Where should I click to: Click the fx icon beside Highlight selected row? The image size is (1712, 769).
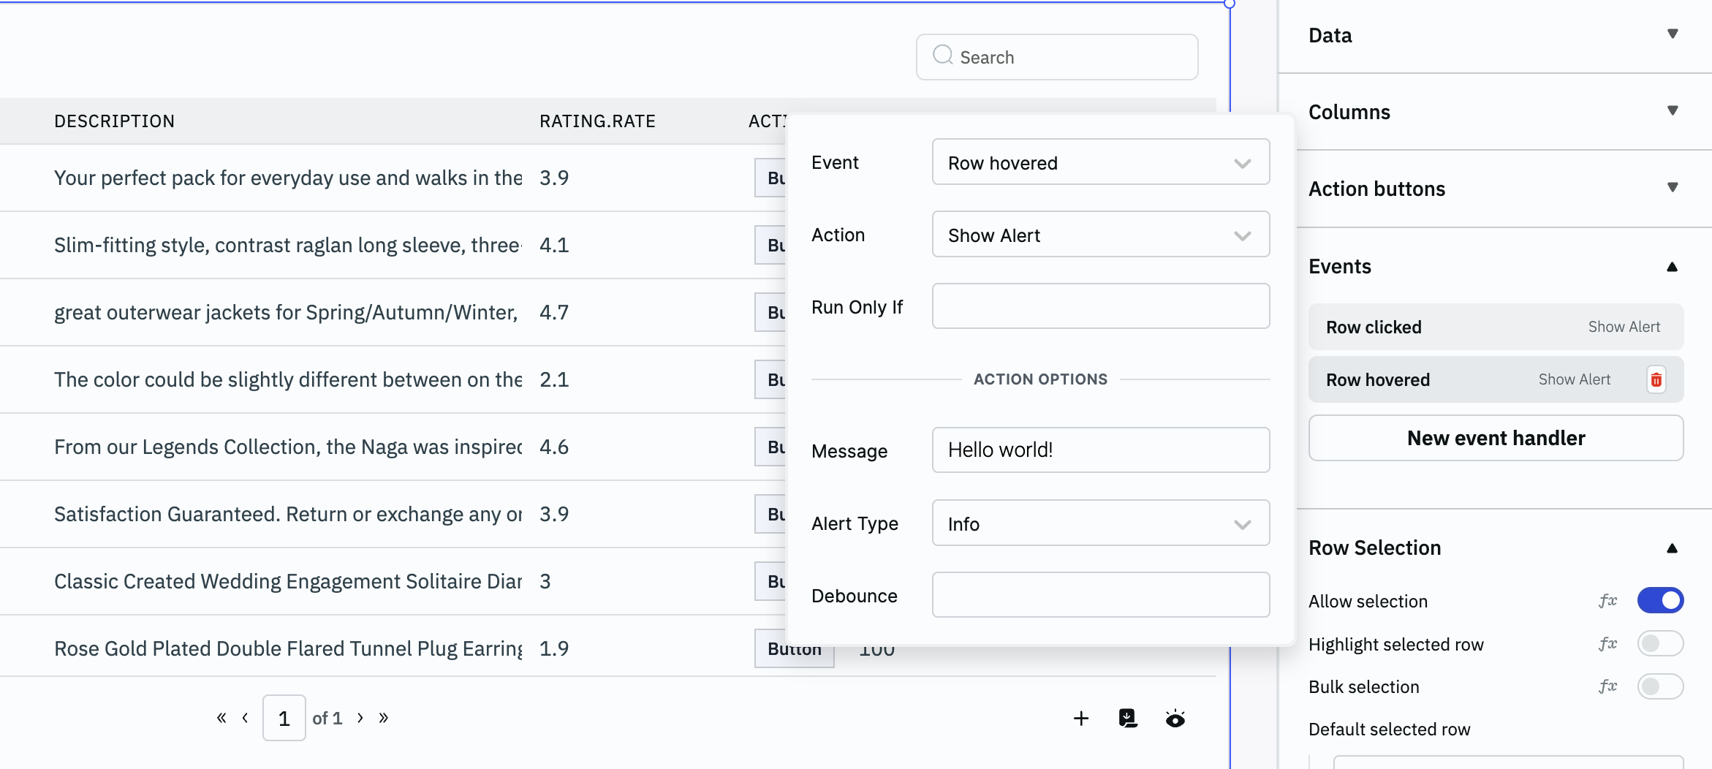1607,644
